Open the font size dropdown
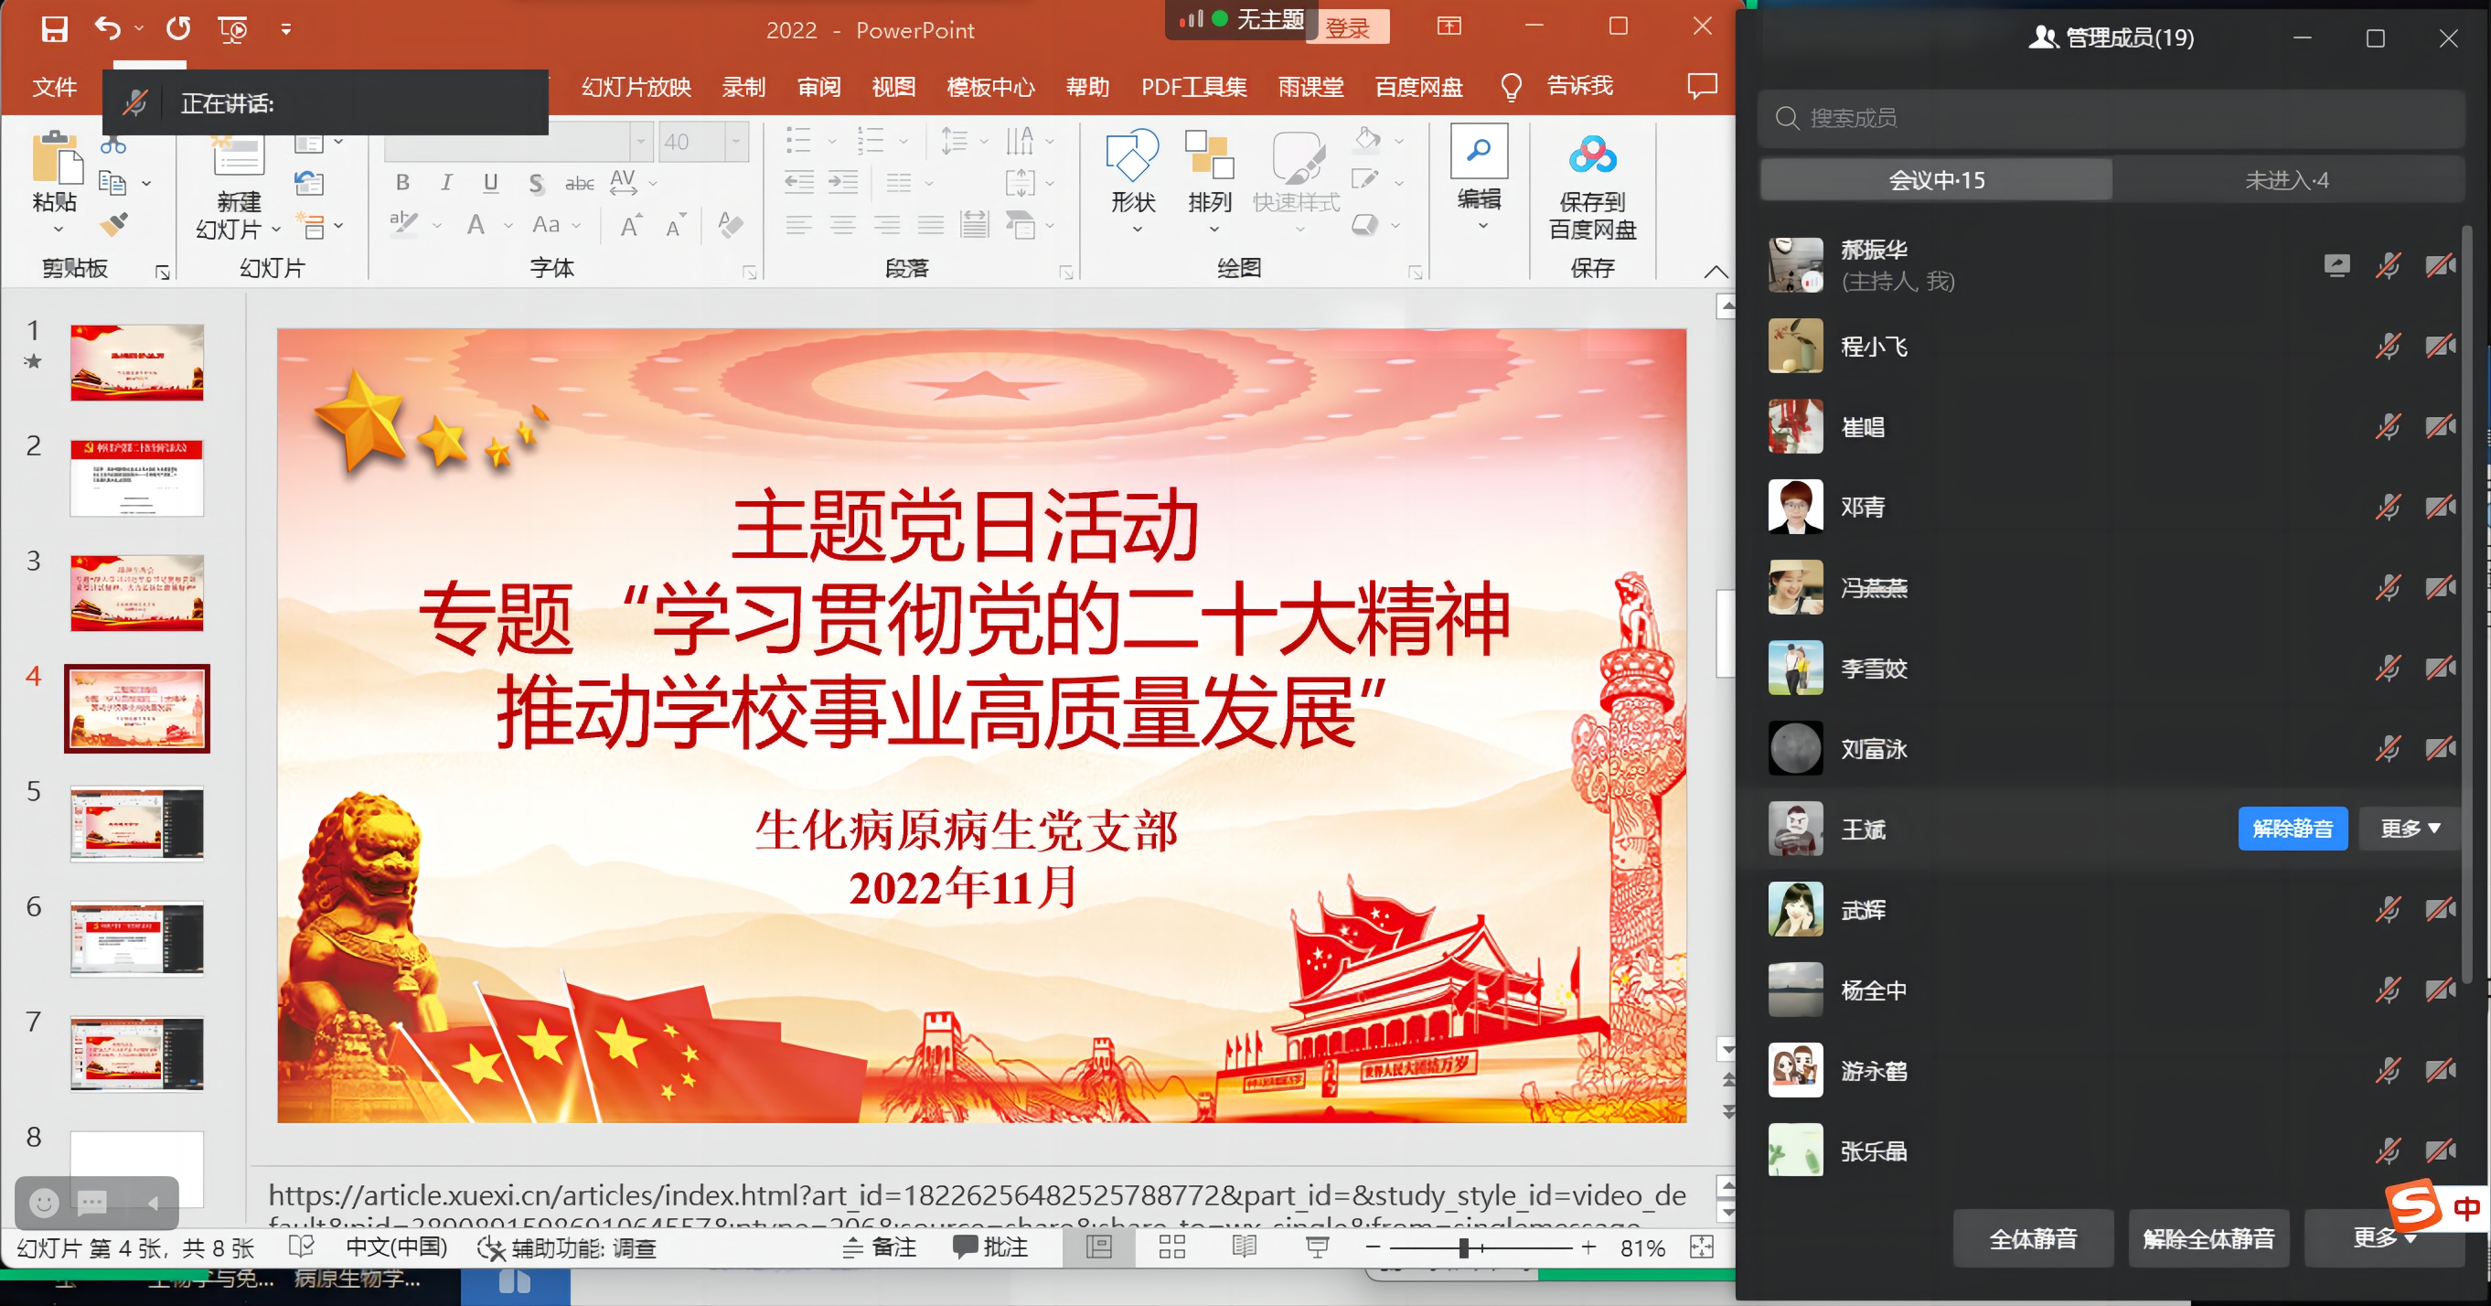 click(x=736, y=142)
